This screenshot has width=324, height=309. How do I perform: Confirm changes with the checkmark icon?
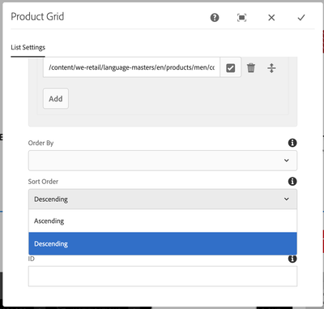point(301,18)
